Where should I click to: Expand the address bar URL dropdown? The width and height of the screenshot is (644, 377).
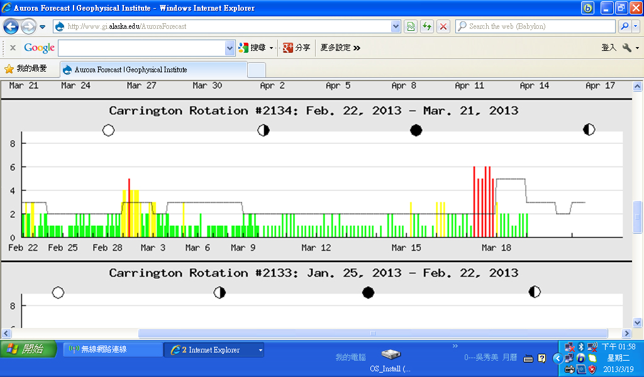pos(396,26)
